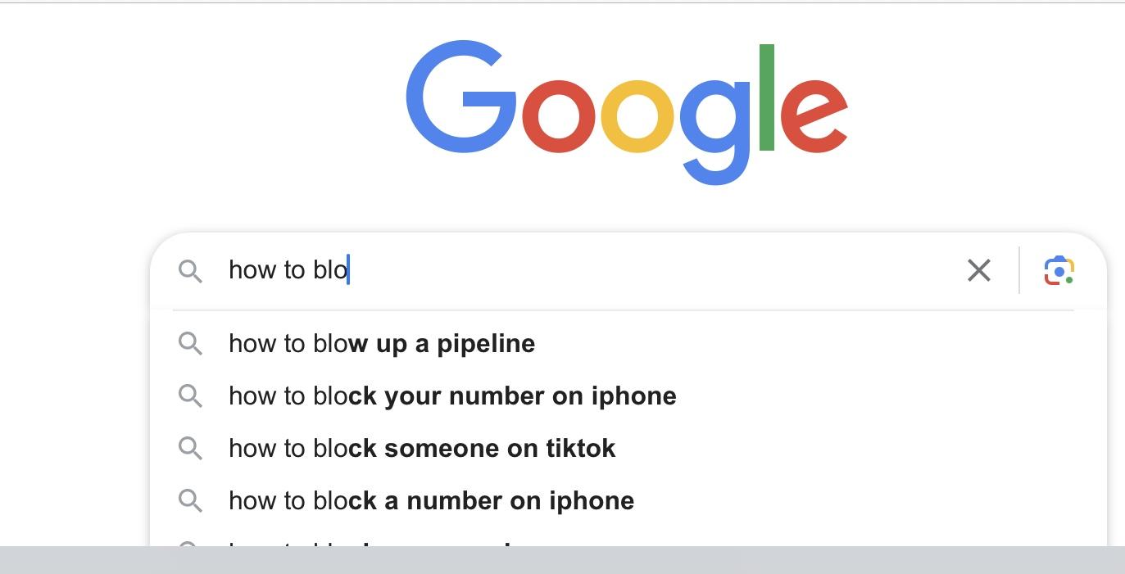Clear the search text with the X icon
This screenshot has height=574, width=1125.
[979, 270]
